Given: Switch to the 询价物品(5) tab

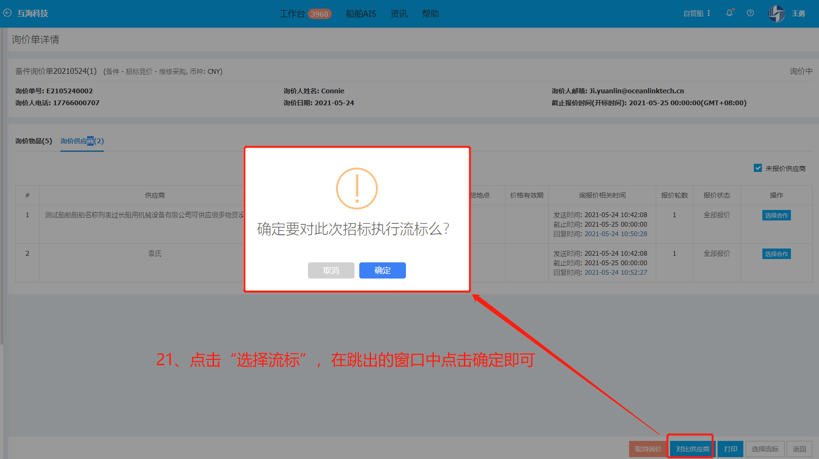Looking at the screenshot, I should [33, 141].
